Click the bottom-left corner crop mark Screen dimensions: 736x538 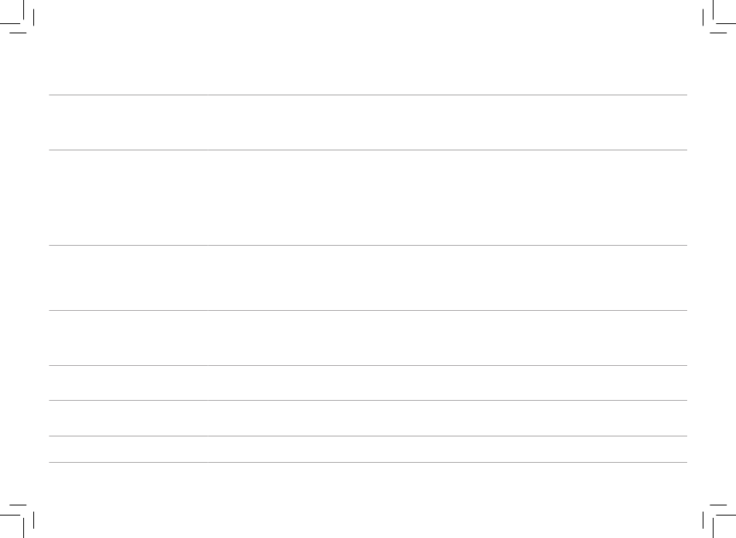(x=17, y=521)
